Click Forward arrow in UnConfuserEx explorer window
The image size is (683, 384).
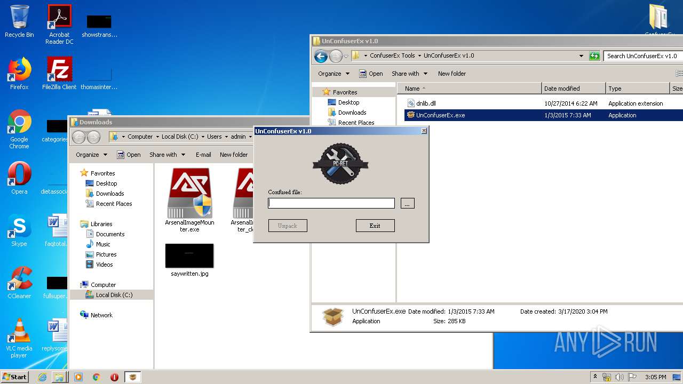[x=336, y=55]
